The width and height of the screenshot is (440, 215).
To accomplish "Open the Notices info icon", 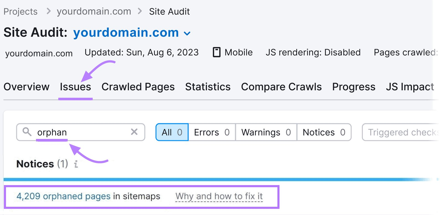I will pos(76,164).
